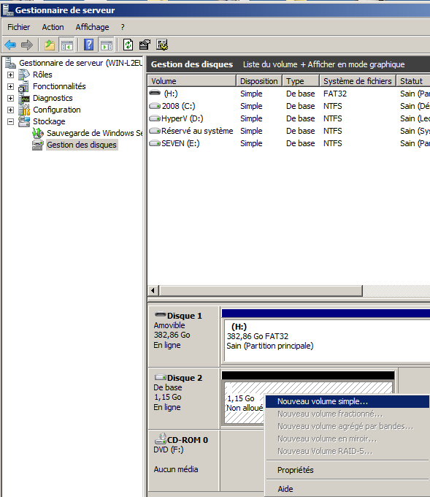The height and width of the screenshot is (497, 430).
Task: Click the green Refresh toolbar icon
Action: pos(128,45)
